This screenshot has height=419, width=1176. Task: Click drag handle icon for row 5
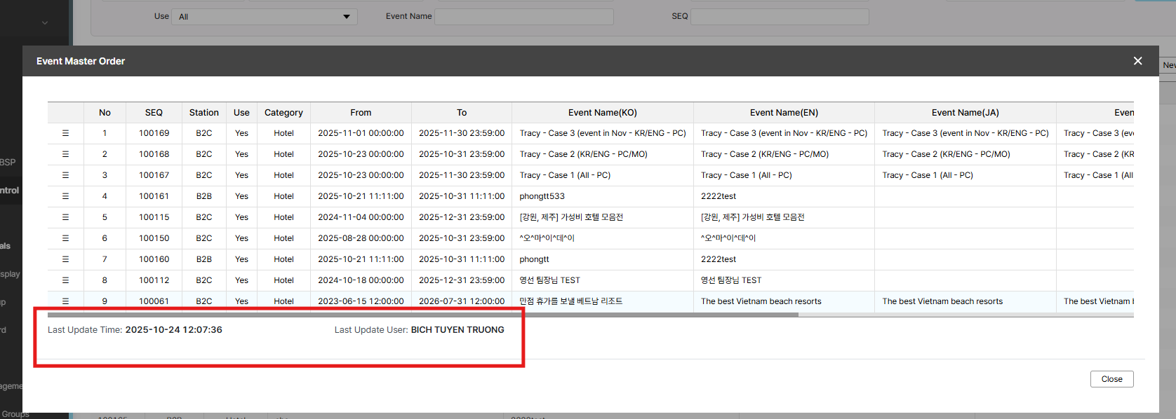pos(65,217)
